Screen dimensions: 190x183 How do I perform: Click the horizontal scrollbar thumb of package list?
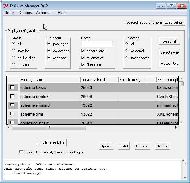click(x=49, y=127)
